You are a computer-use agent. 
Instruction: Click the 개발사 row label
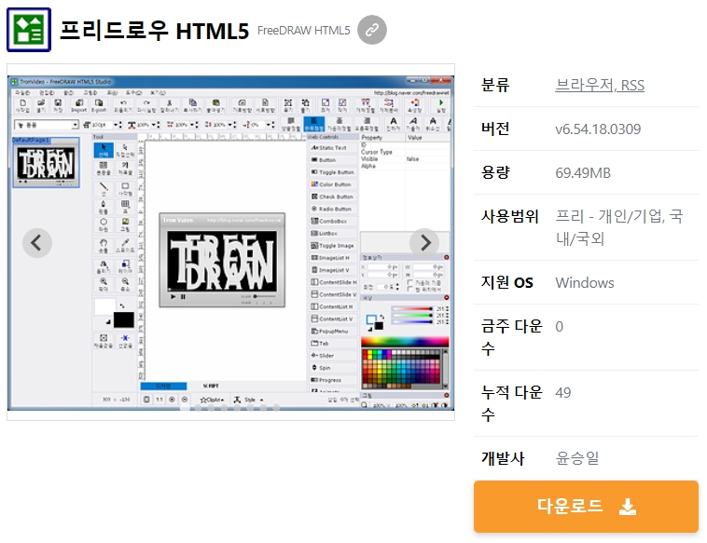click(x=503, y=458)
